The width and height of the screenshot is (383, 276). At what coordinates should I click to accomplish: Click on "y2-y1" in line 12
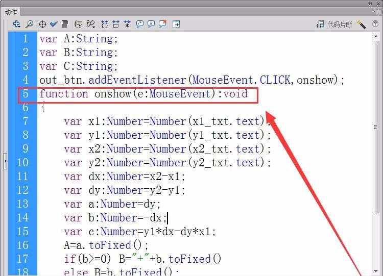[165, 190]
